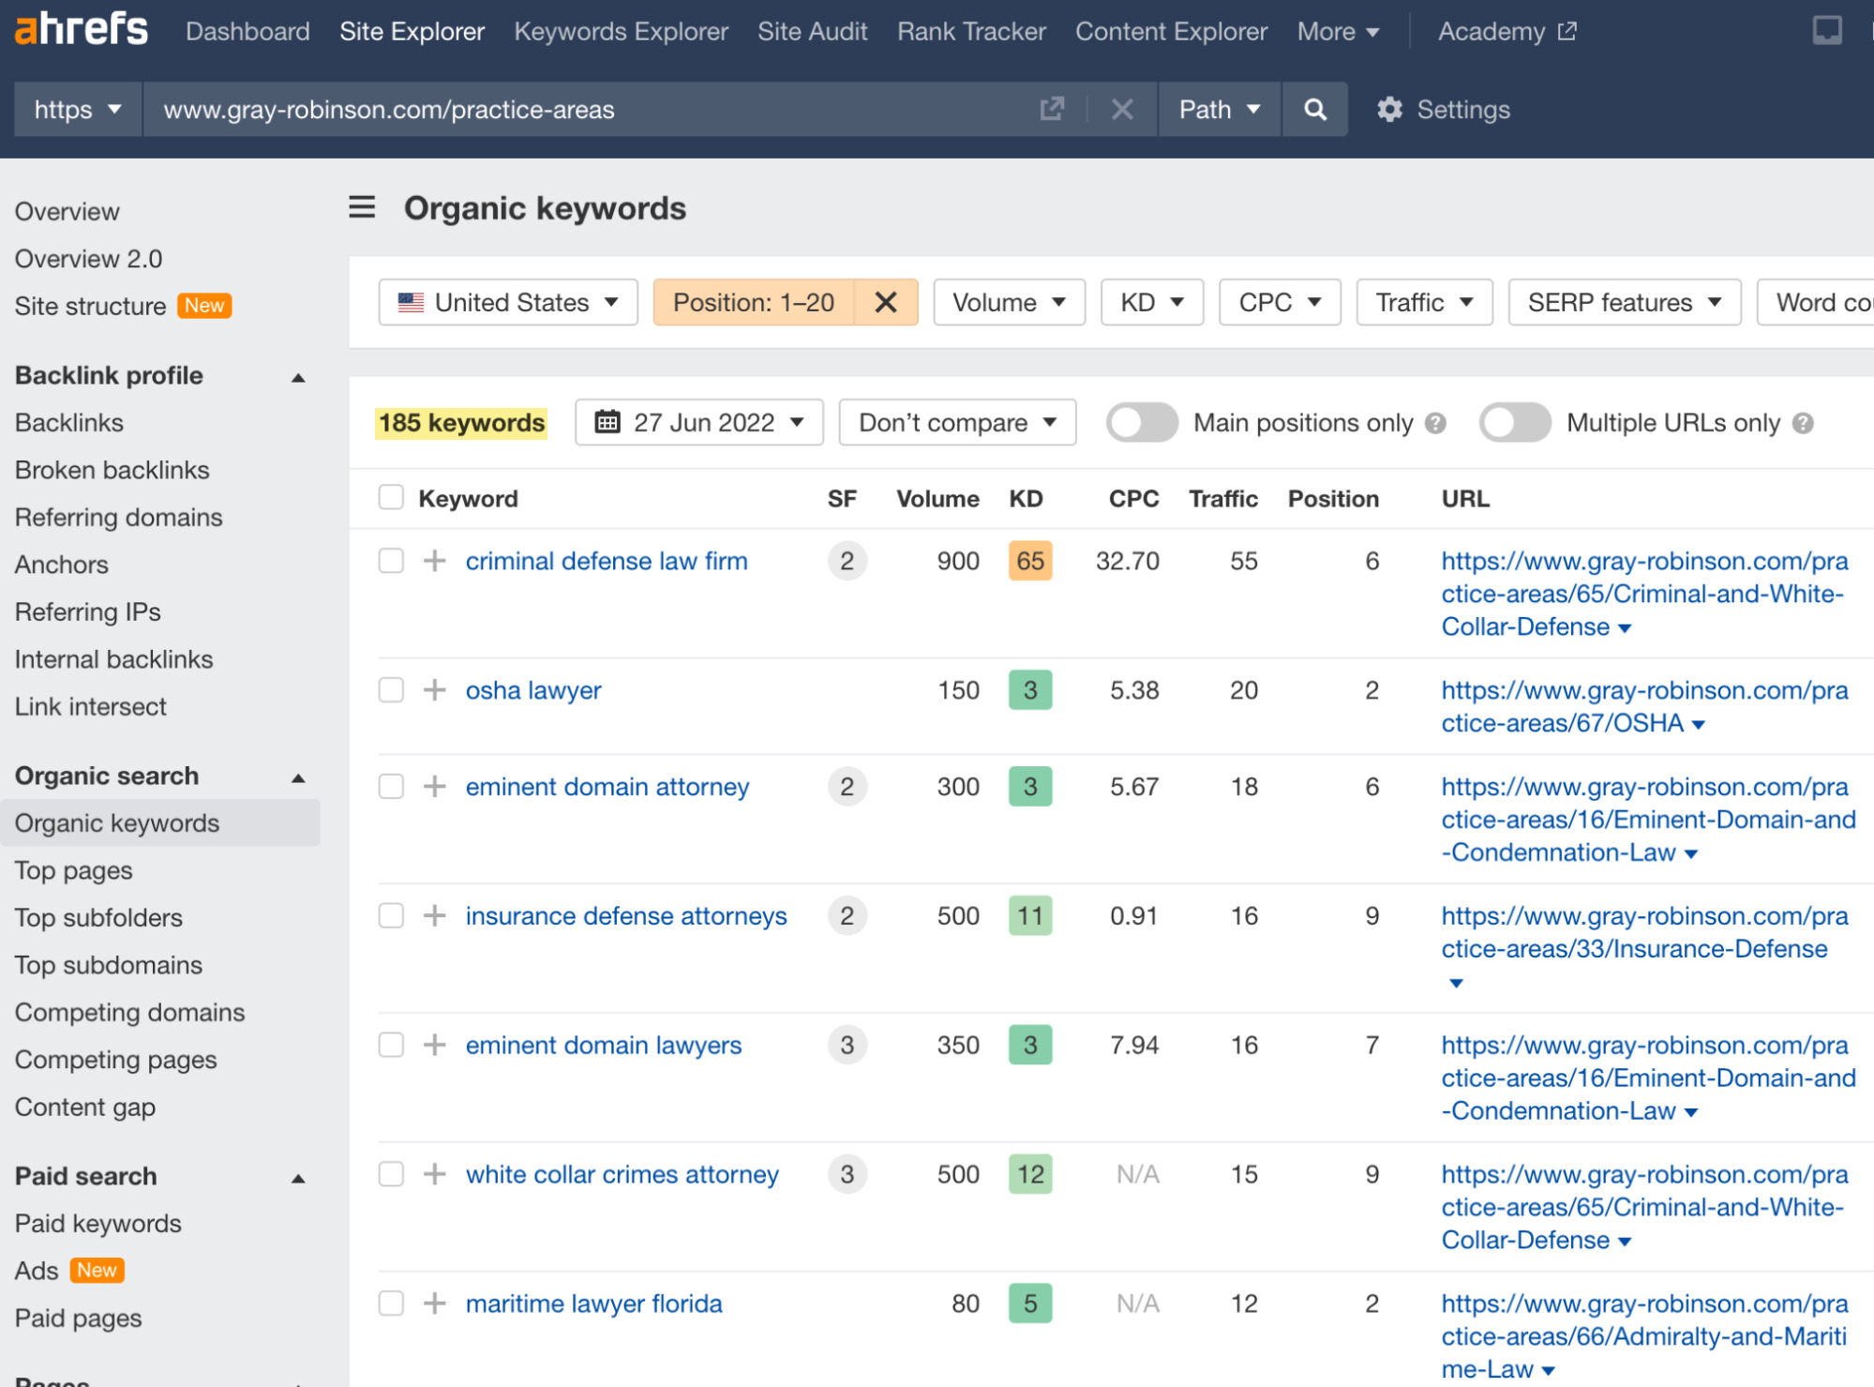Click the Ahrefs logo
This screenshot has height=1387, width=1874.
80,29
